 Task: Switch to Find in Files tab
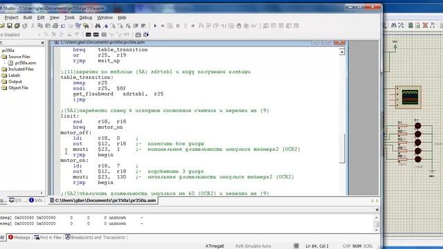coord(48,237)
